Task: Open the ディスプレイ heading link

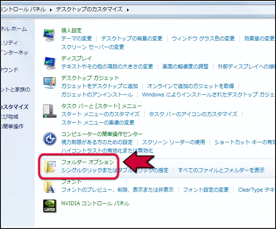Action: (x=77, y=58)
